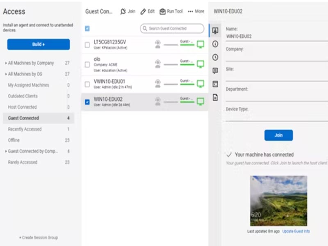Image resolution: width=328 pixels, height=246 pixels.
Task: Open the Notes document tab icon
Action: [x=215, y=97]
